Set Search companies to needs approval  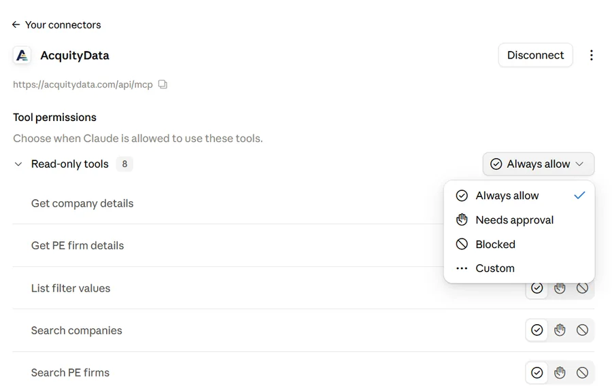tap(560, 330)
